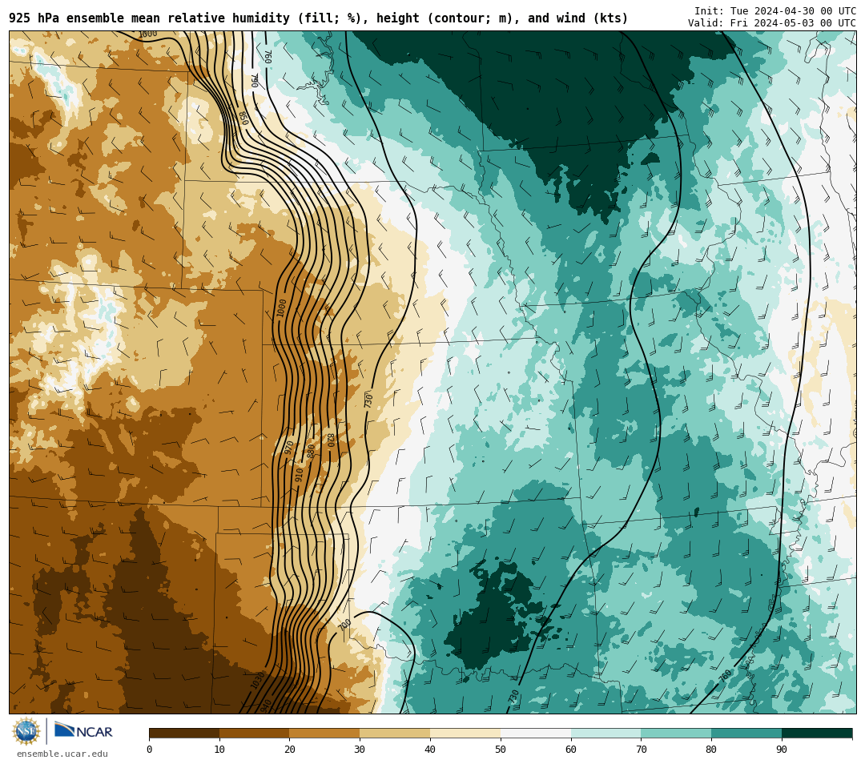This screenshot has width=865, height=764.
Task: Click the 790 height contour label
Action: 255,81
